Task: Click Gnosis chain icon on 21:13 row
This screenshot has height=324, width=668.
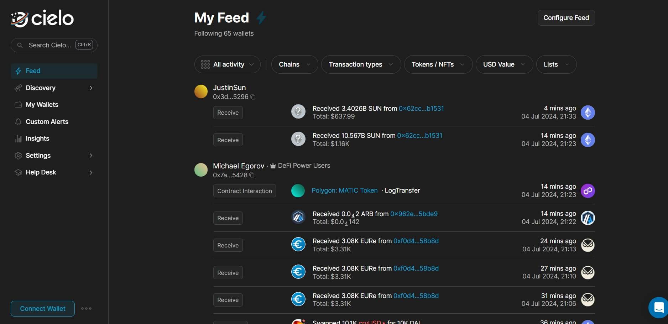Action: point(588,245)
